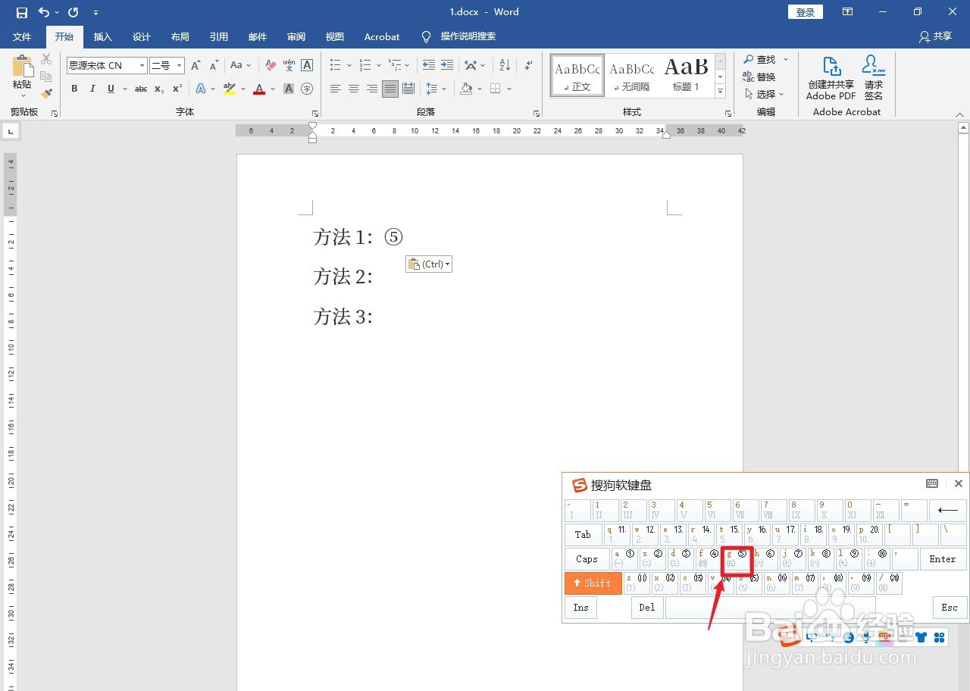The height and width of the screenshot is (691, 970).
Task: Click the 共享 share button
Action: 935,36
